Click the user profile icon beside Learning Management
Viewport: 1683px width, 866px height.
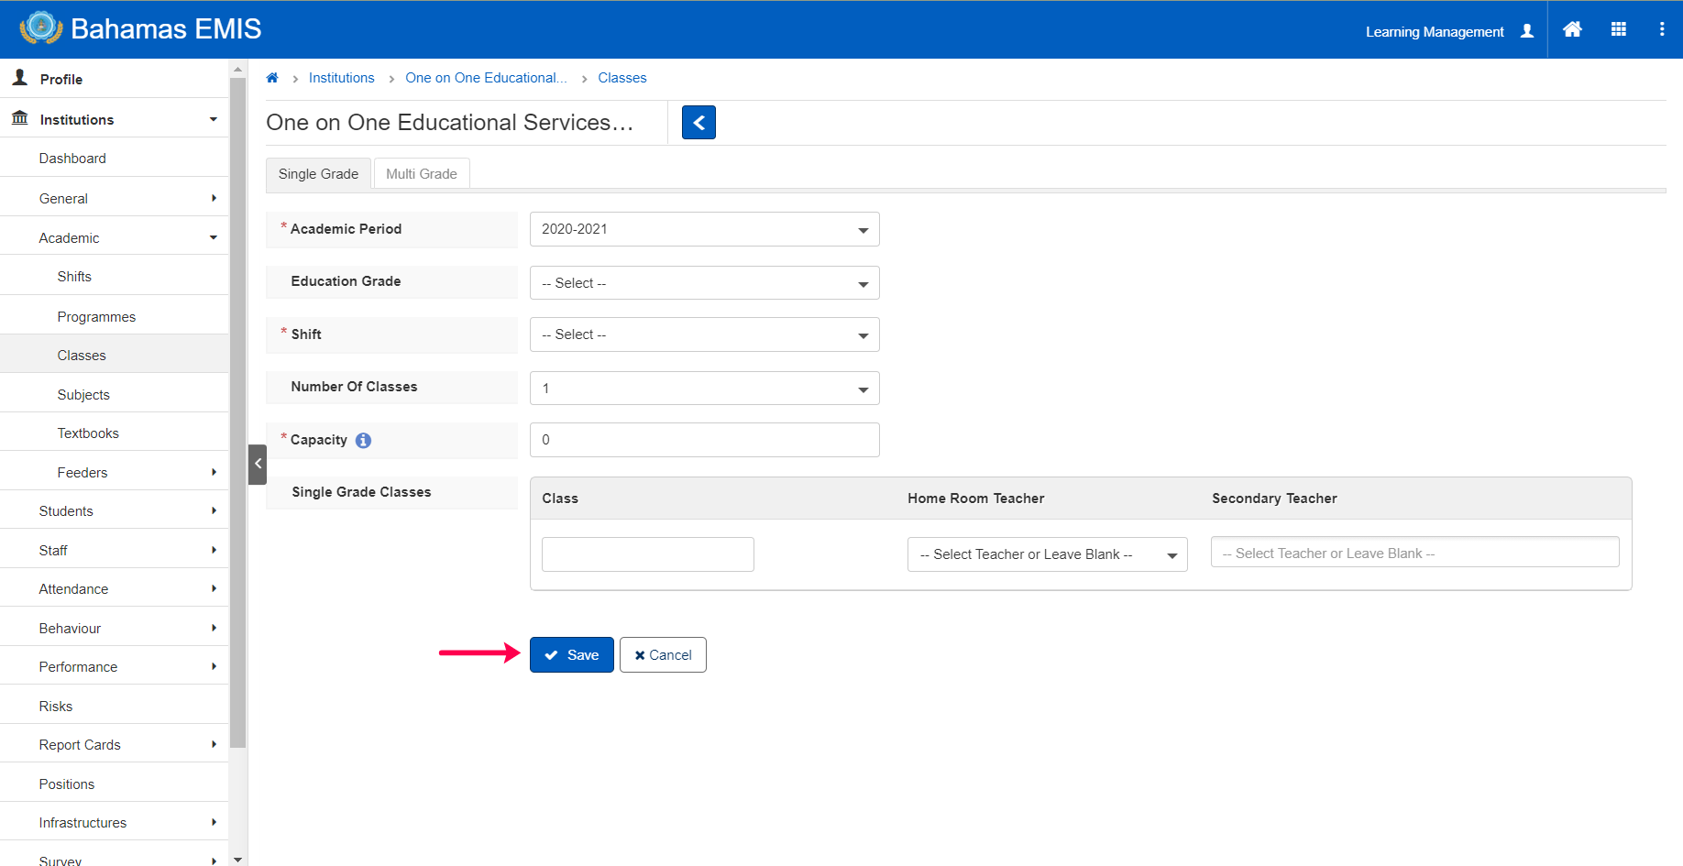coord(1527,31)
